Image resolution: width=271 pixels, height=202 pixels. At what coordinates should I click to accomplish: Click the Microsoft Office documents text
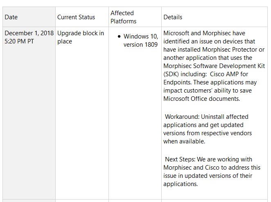pyautogui.click(x=201, y=99)
